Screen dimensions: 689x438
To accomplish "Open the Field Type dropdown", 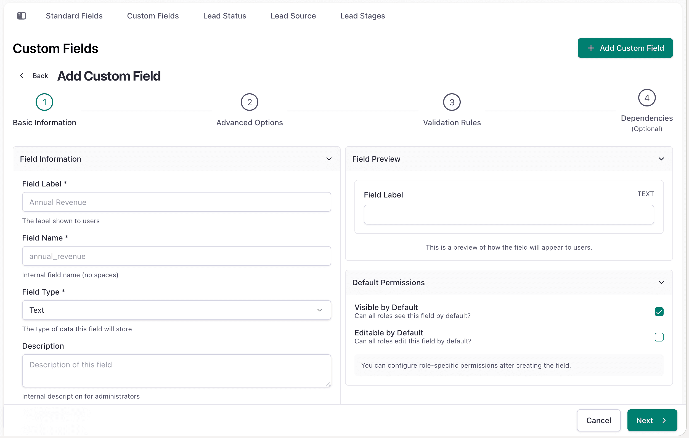I will click(x=177, y=310).
